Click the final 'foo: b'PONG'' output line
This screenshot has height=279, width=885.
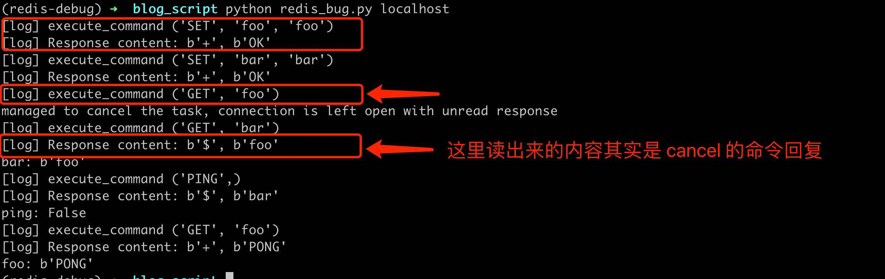point(47,264)
